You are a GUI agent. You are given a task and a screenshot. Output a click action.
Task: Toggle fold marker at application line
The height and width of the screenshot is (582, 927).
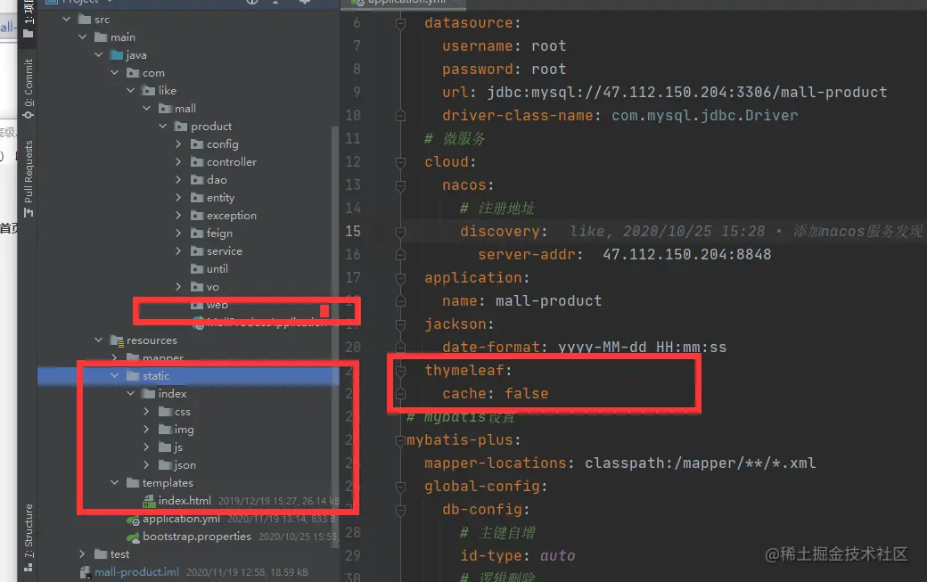[400, 278]
